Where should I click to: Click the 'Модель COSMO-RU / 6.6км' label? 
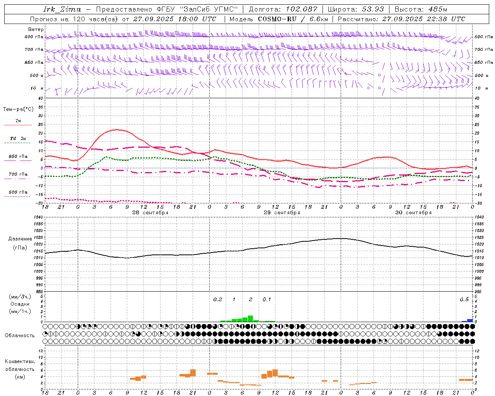pos(279,19)
